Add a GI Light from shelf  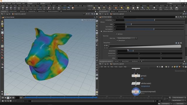click(x=138, y=8)
